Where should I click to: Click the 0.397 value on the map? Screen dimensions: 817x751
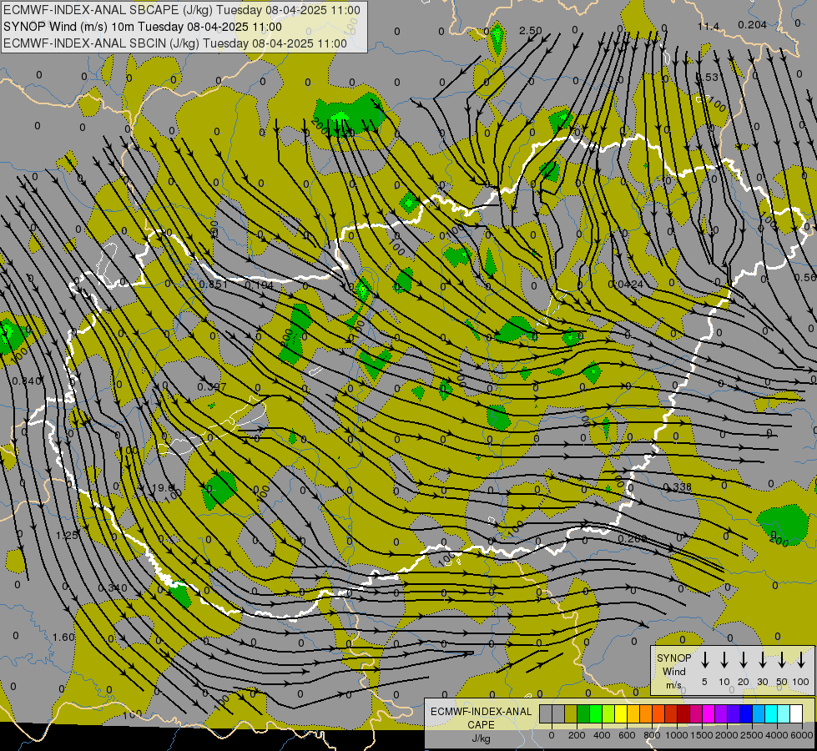[212, 386]
